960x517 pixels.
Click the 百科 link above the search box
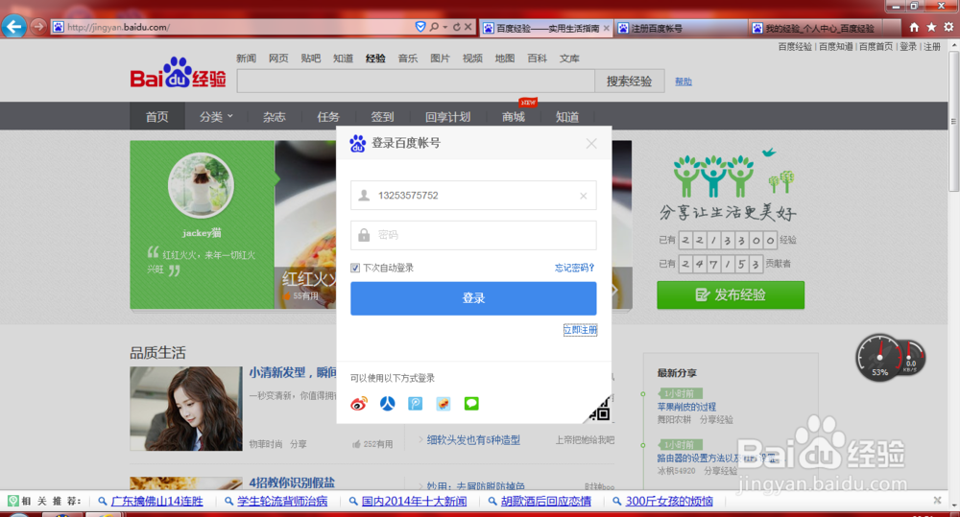click(537, 59)
